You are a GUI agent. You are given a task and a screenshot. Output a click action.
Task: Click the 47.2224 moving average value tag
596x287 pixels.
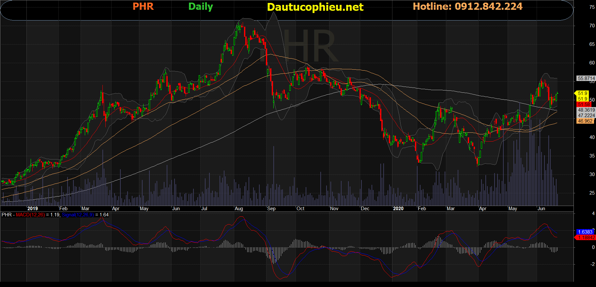click(x=586, y=116)
